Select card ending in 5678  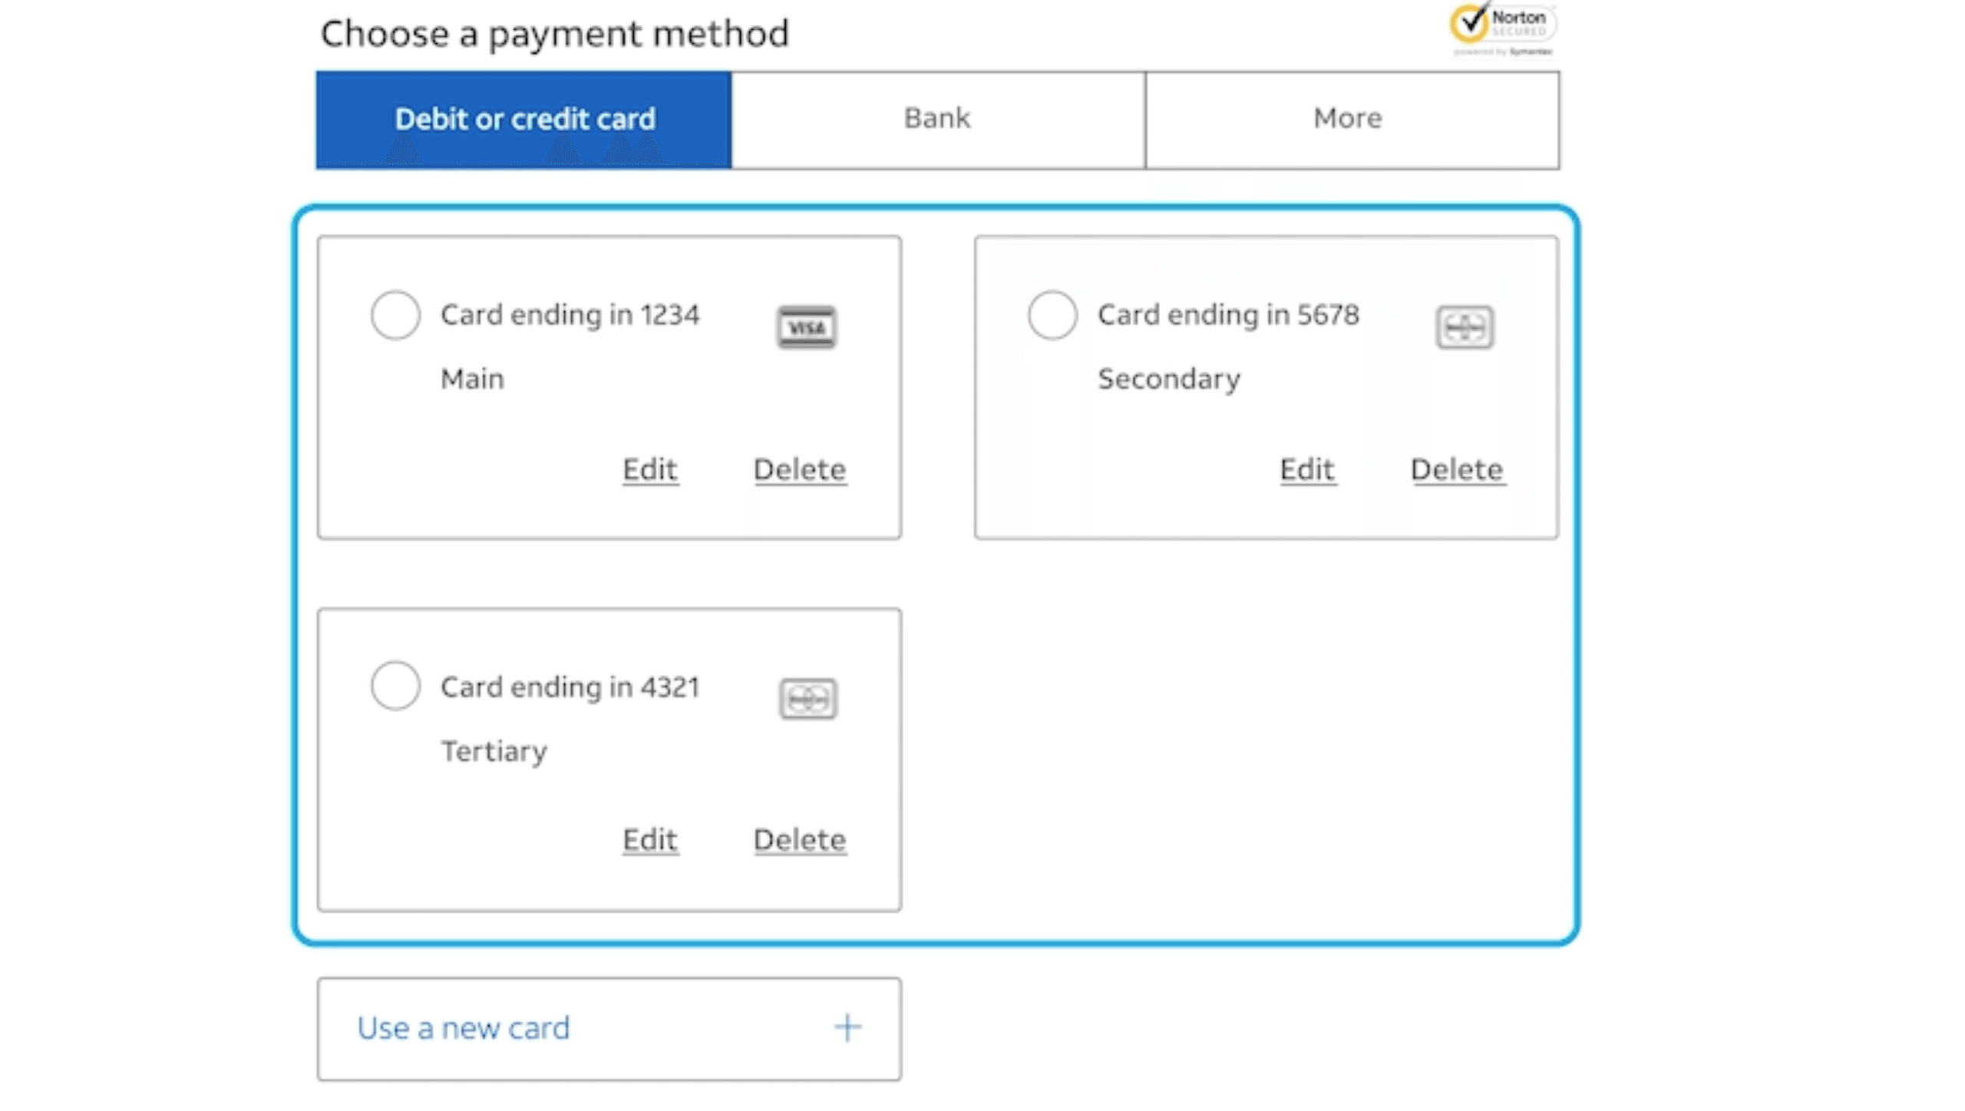[x=1052, y=315]
